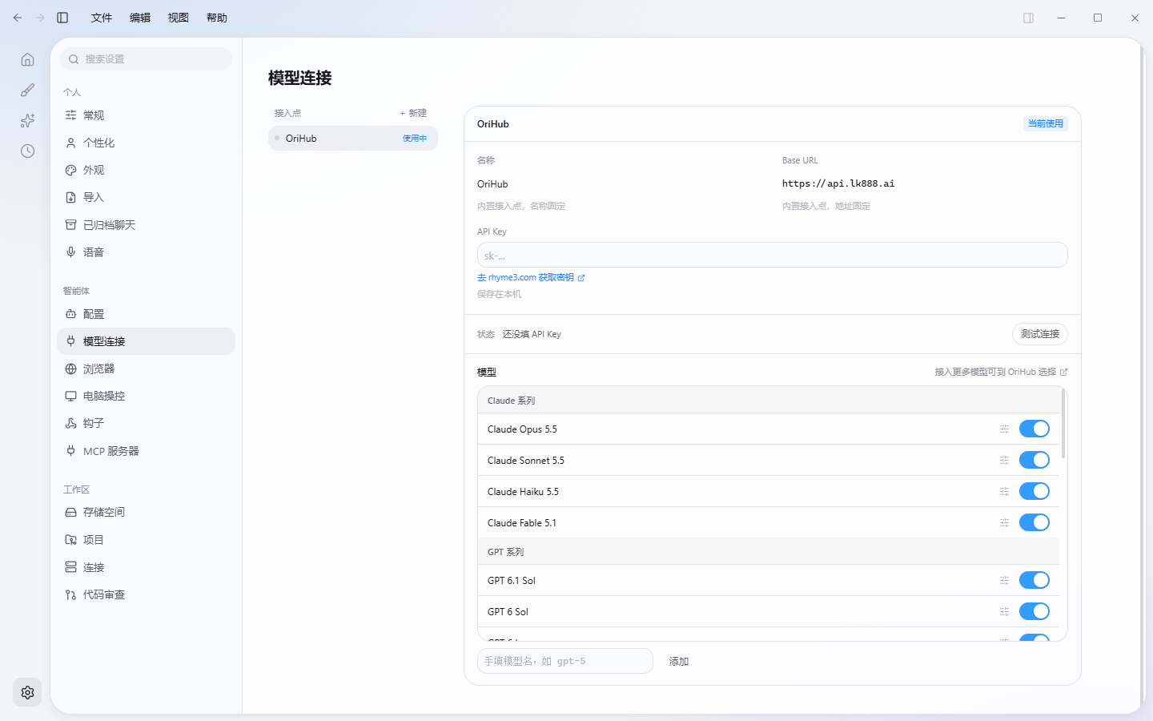
Task: Turn off the Claude Fable 5.1 switch
Action: pyautogui.click(x=1034, y=522)
